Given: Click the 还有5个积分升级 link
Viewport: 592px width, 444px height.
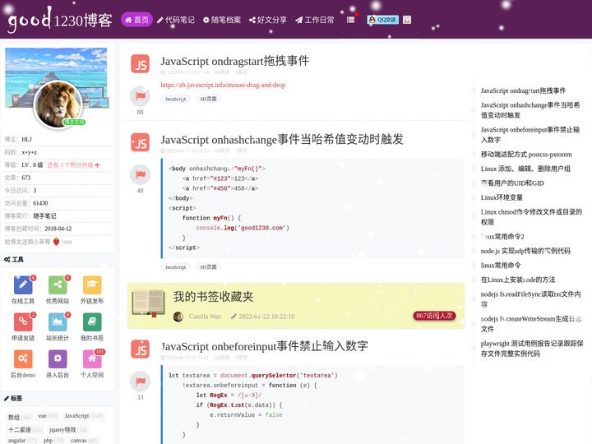Looking at the screenshot, I should 73,165.
